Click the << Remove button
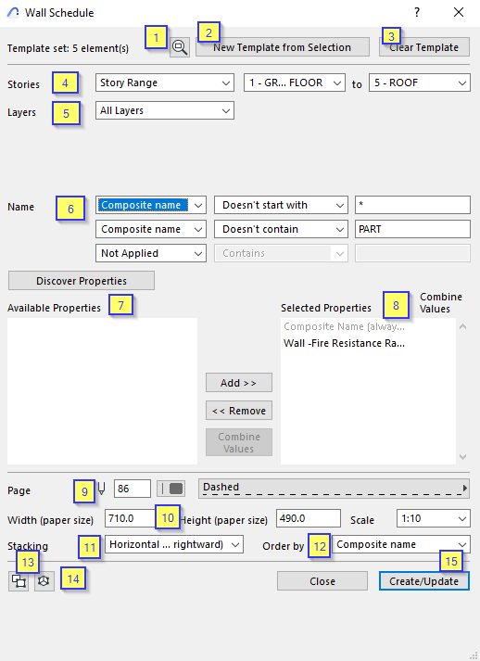Image resolution: width=480 pixels, height=661 pixels. 239,411
